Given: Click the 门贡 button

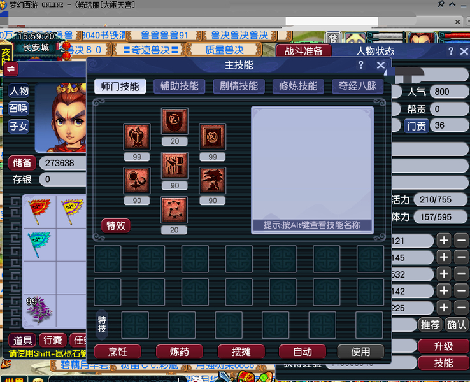Looking at the screenshot, I should point(417,125).
